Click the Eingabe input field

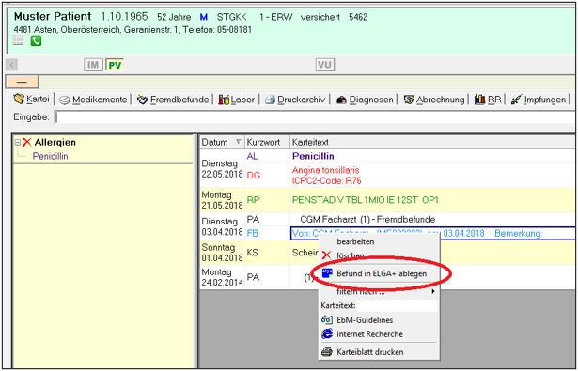[316, 117]
